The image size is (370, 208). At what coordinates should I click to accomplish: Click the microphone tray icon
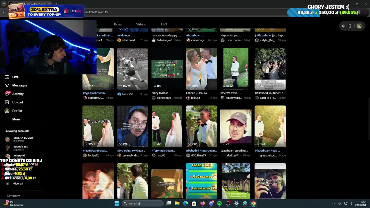point(340,203)
